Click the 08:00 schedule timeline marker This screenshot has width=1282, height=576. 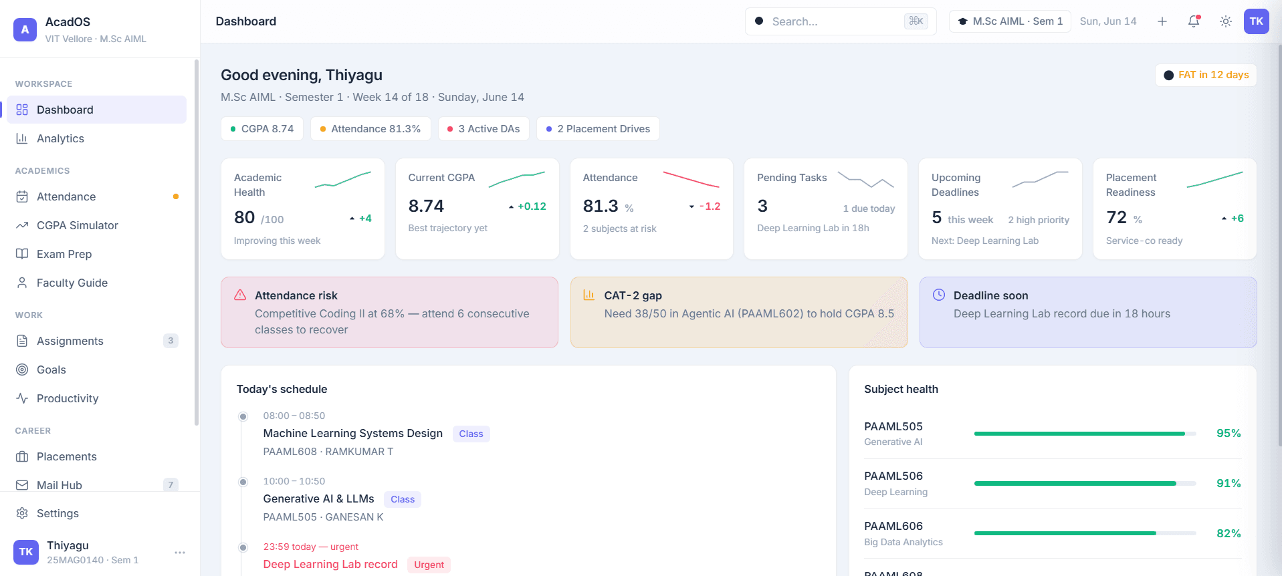point(243,416)
